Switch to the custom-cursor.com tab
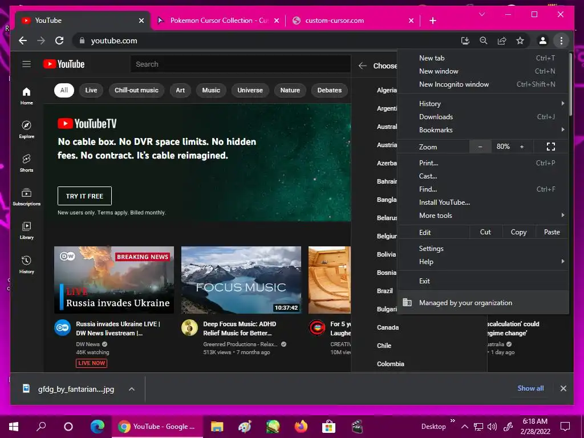 pyautogui.click(x=353, y=21)
